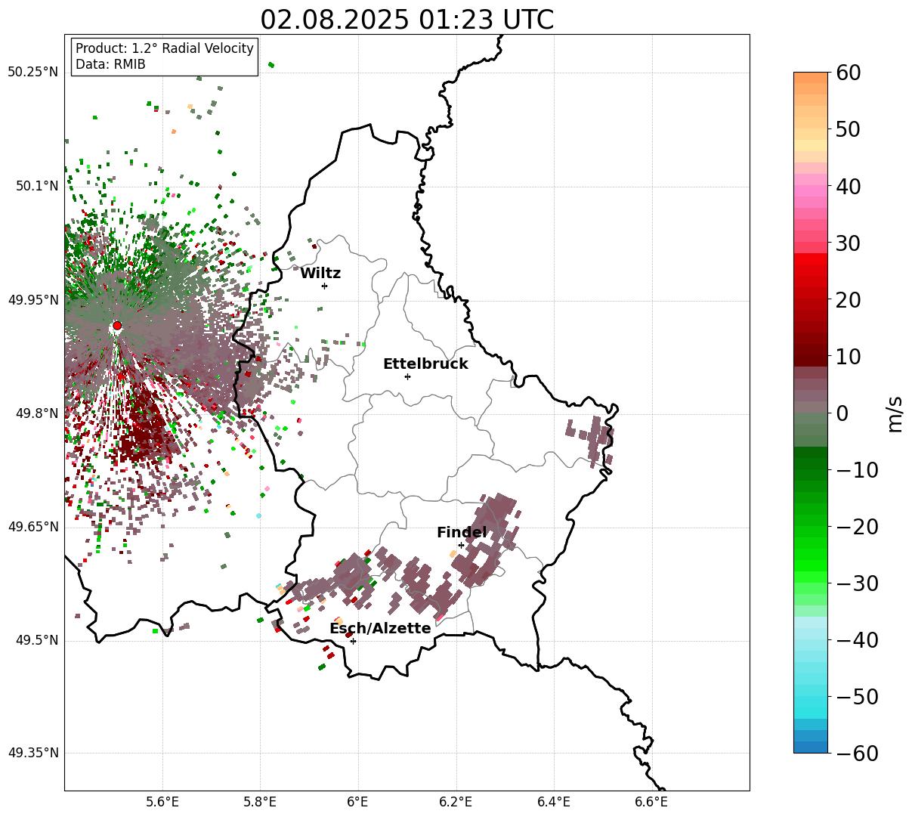This screenshot has width=912, height=817.
Task: Click the 30 tick label on colorbar
Action: point(847,243)
